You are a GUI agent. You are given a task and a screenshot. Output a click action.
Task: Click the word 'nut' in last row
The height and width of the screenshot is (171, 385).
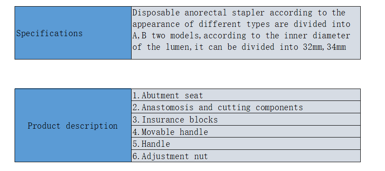[201, 156]
